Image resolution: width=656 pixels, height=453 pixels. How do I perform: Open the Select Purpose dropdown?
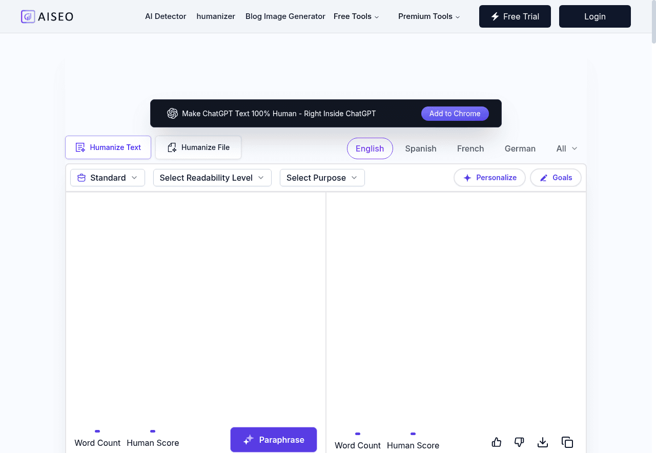click(x=322, y=178)
